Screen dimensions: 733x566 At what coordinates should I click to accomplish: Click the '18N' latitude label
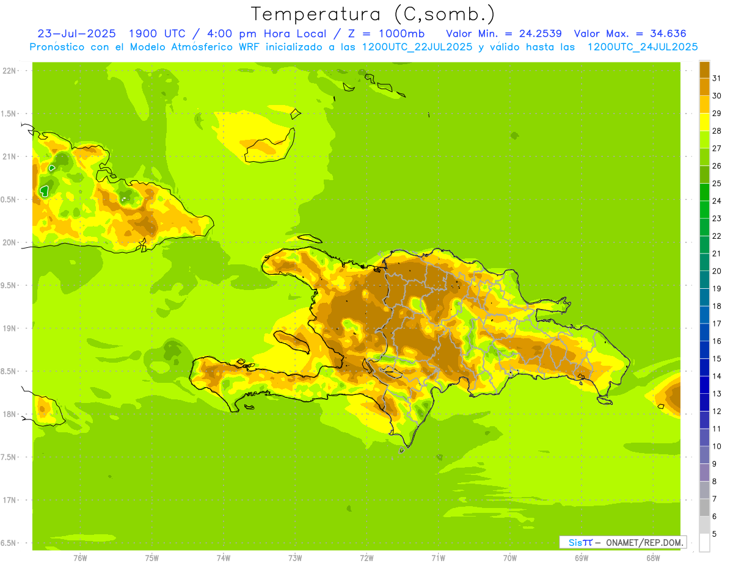pyautogui.click(x=10, y=414)
